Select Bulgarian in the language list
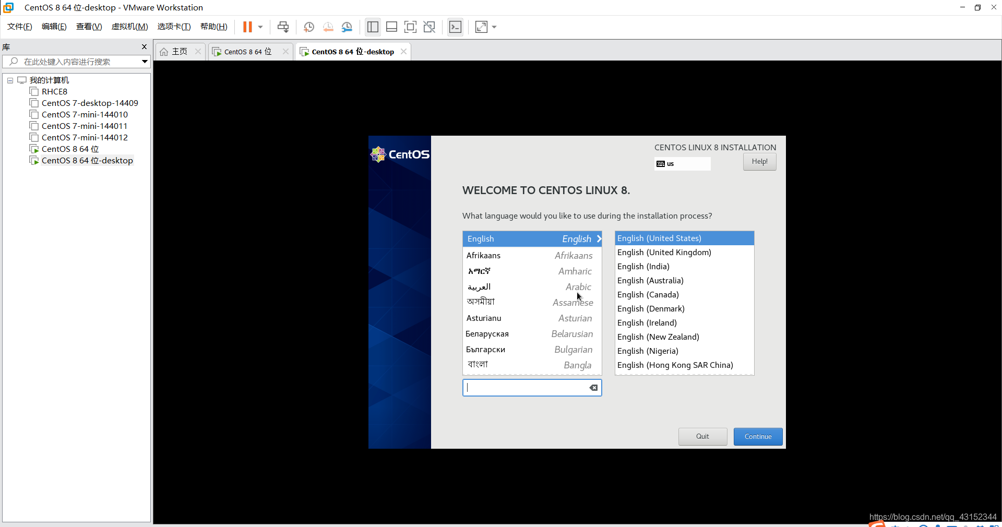The width and height of the screenshot is (1002, 527). pos(532,350)
